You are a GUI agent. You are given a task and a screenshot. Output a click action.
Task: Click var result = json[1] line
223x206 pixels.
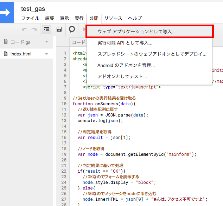point(104,138)
